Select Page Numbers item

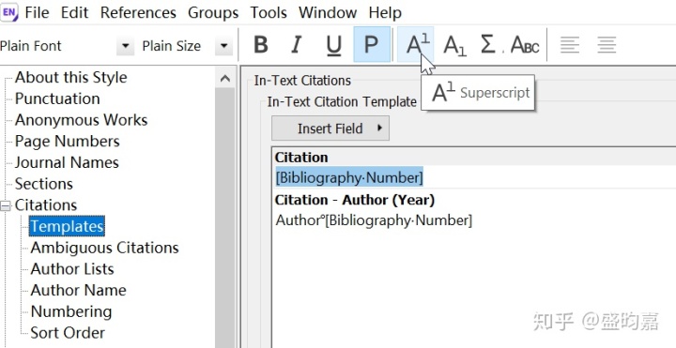coord(68,142)
